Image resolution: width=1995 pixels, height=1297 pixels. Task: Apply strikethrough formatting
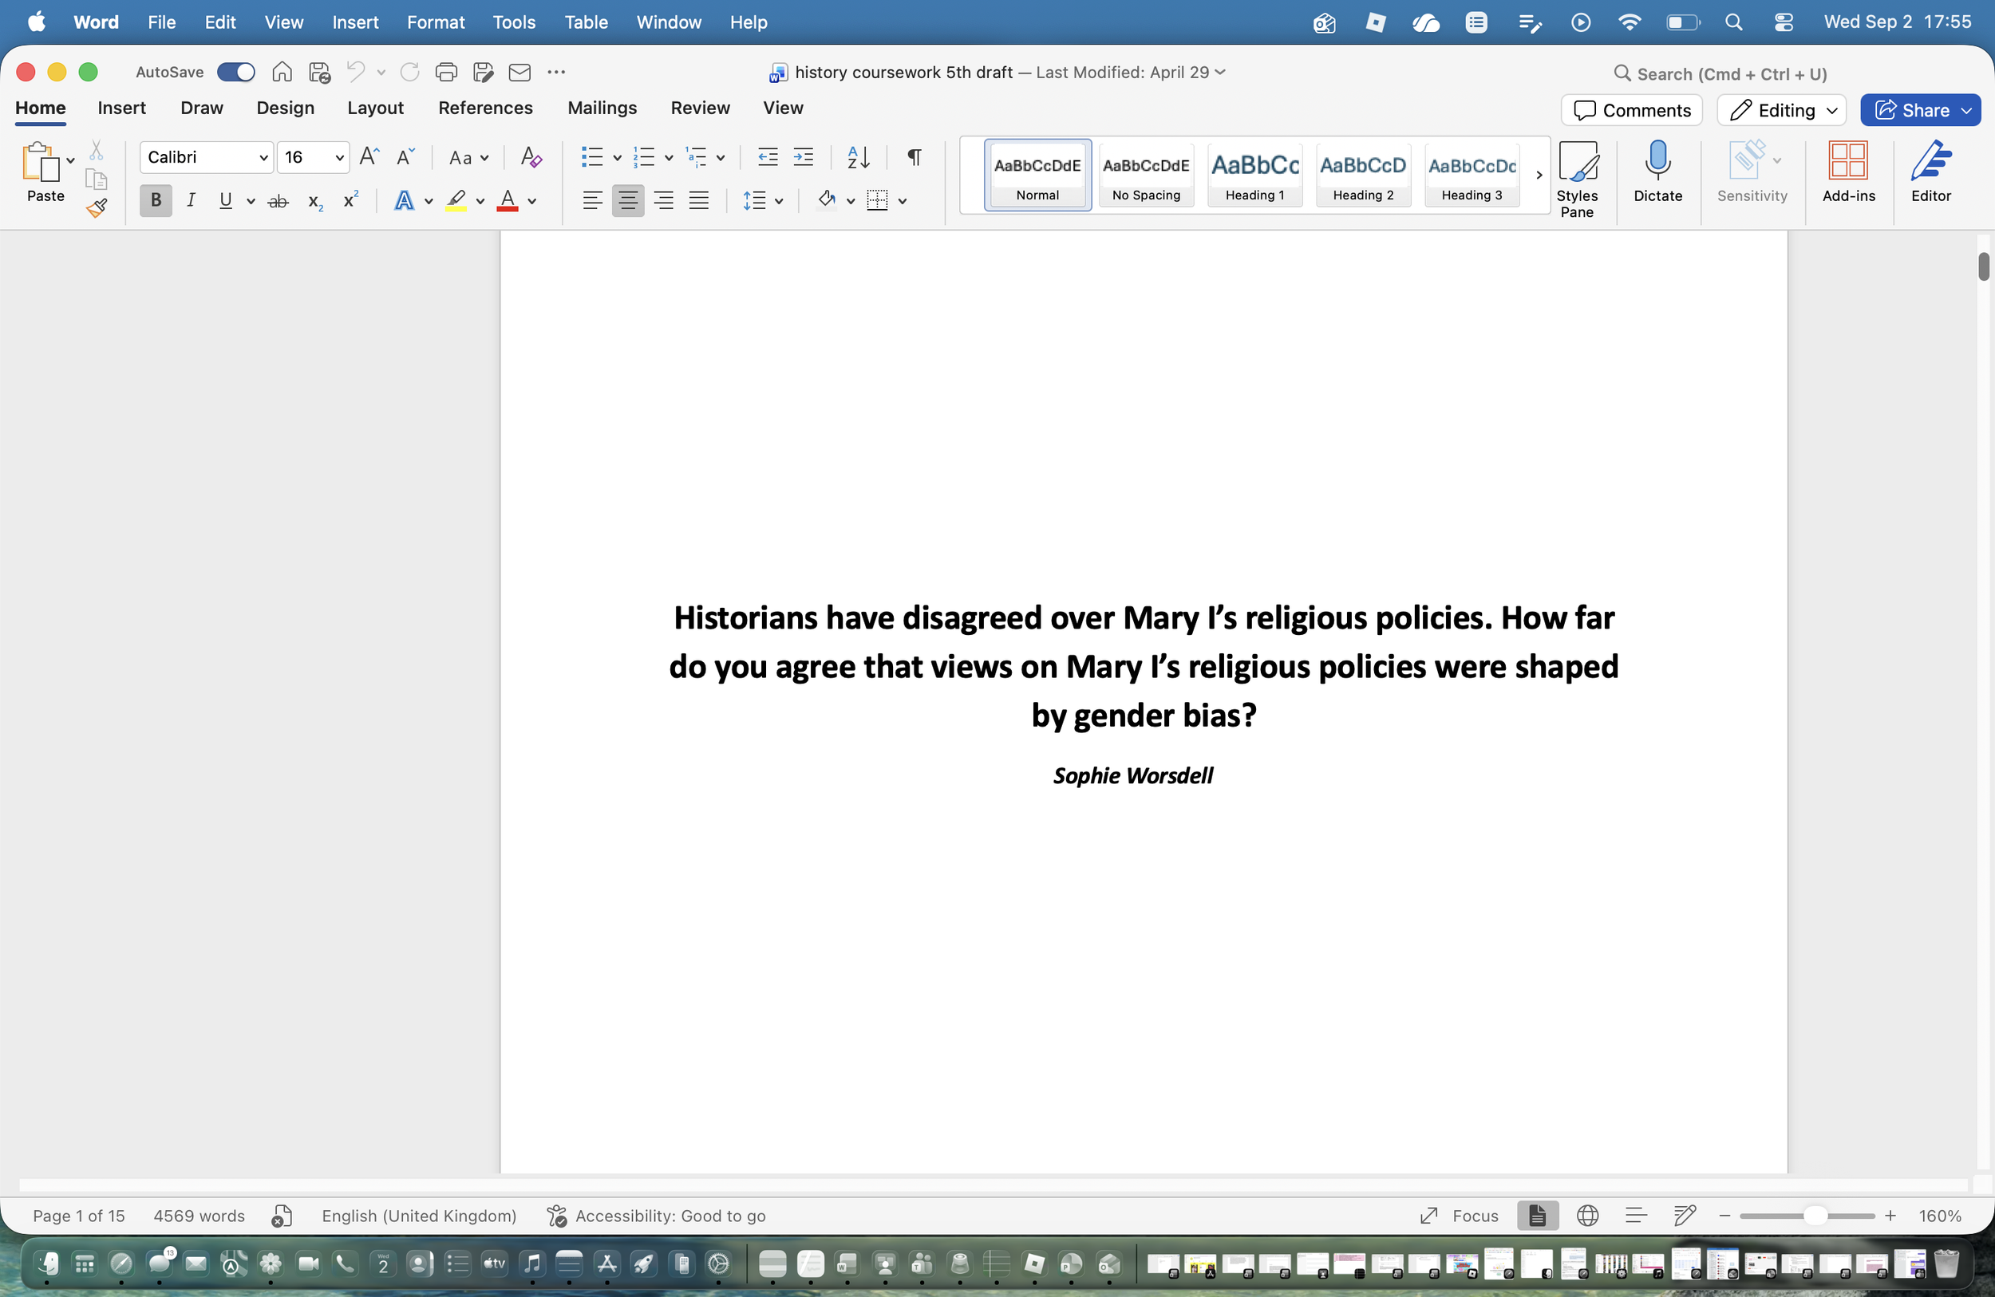click(278, 201)
